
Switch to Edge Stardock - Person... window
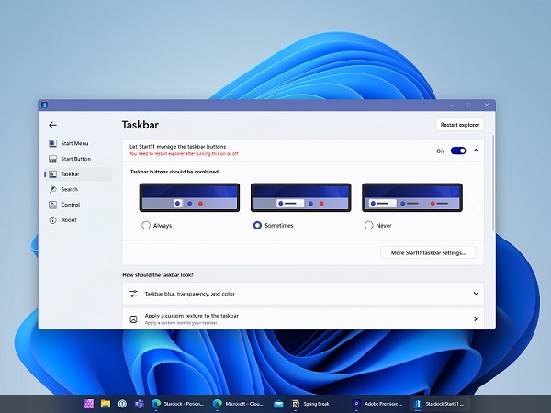[177, 404]
